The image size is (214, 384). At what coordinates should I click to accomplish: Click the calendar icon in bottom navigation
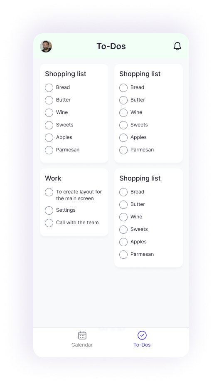tap(82, 335)
